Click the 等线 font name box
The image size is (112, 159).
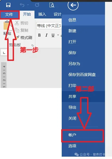pyautogui.click(x=49, y=26)
